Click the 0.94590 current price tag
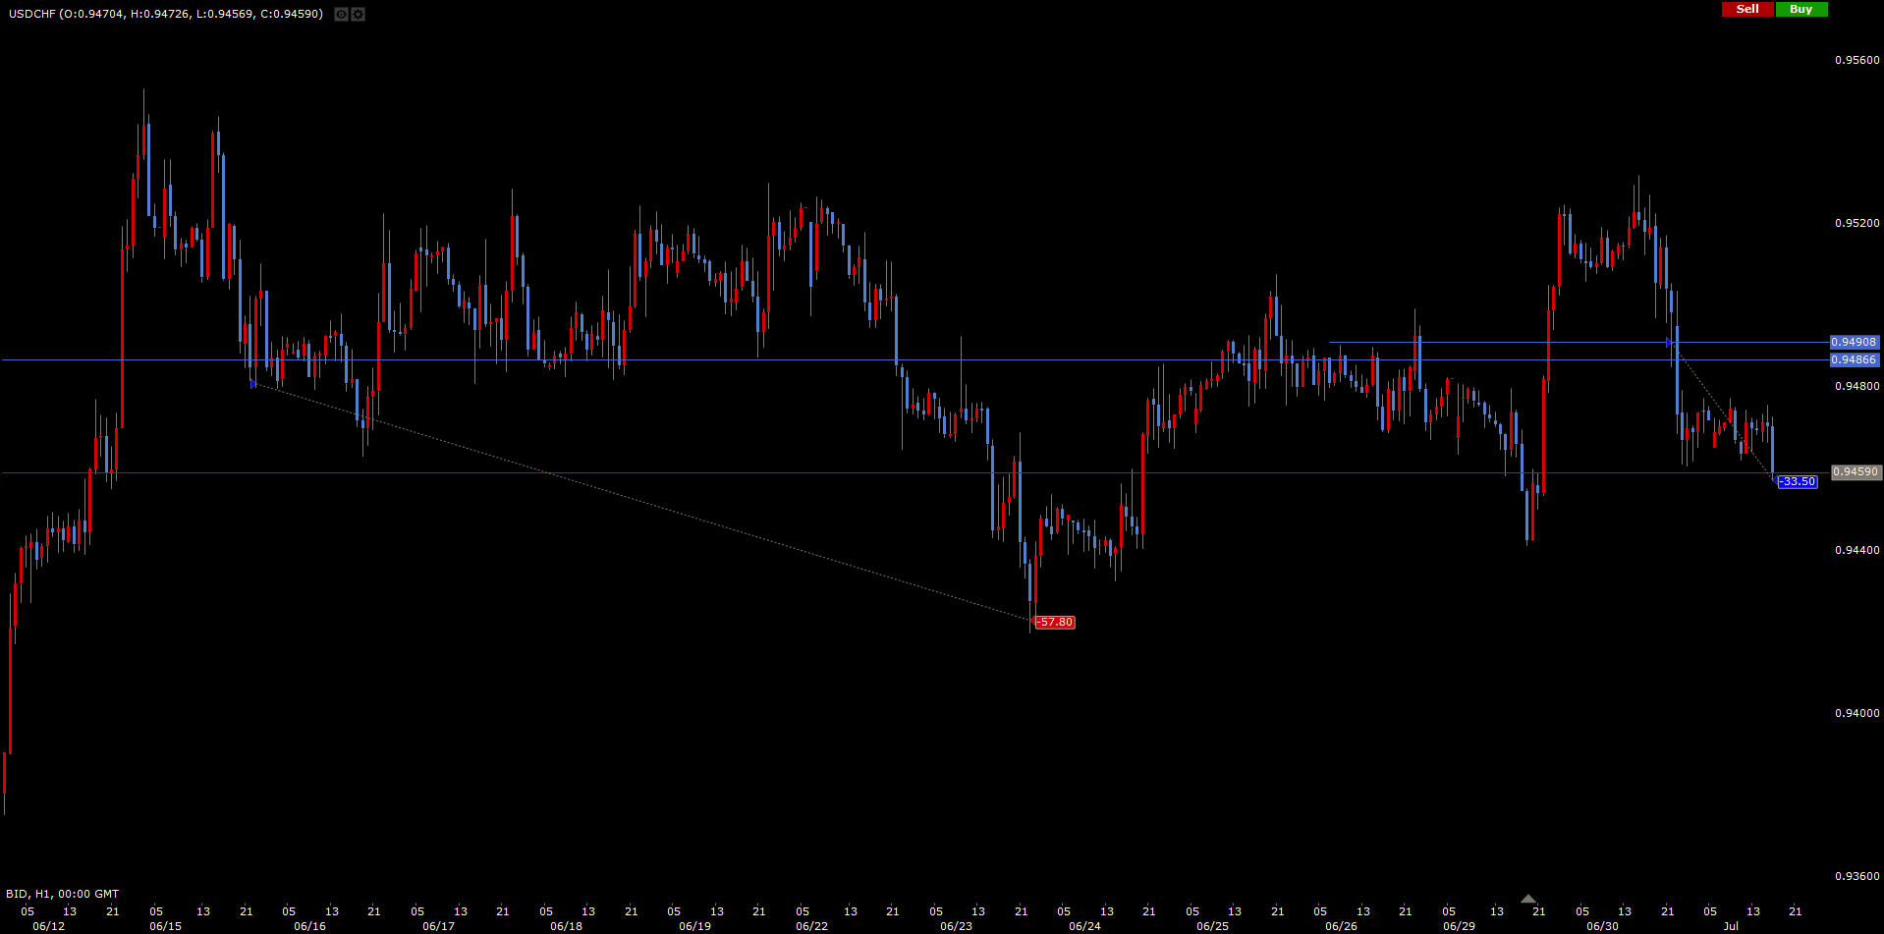1884x934 pixels. [1854, 472]
